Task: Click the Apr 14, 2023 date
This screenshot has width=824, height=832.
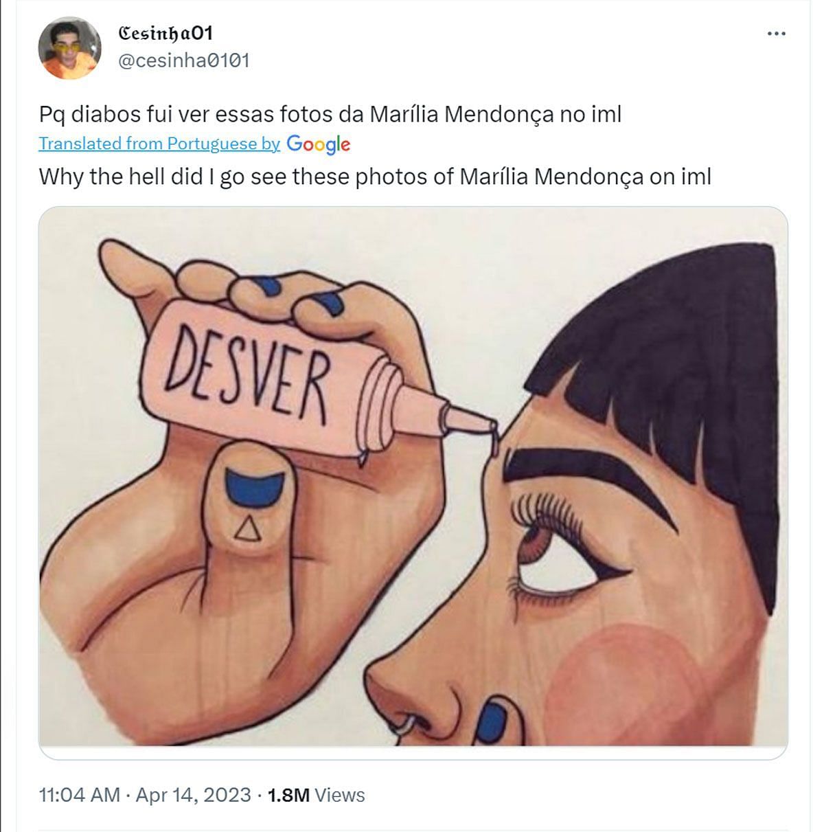Action: [193, 795]
